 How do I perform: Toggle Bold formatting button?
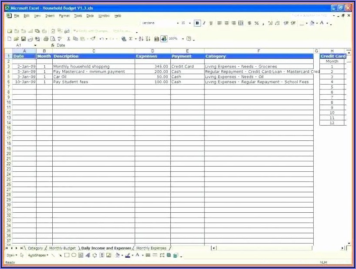(197, 23)
